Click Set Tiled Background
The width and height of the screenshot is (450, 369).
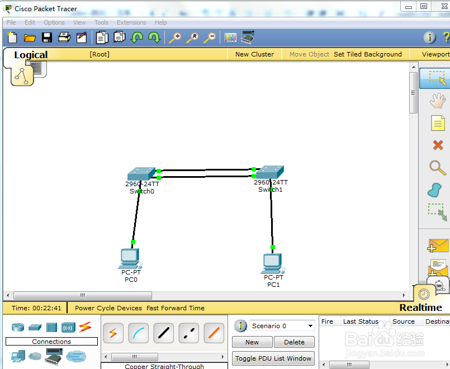(368, 54)
